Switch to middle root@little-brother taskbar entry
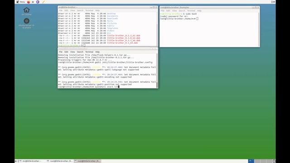Image resolution: width=290 pixels, height=163 pixels. (x=60, y=161)
